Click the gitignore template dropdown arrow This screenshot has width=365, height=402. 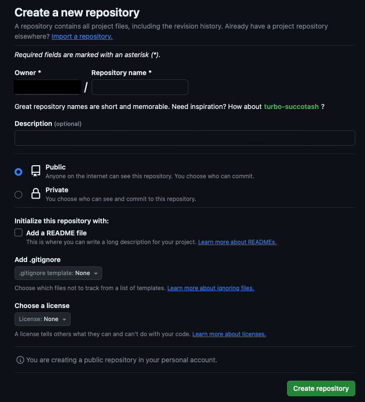tap(96, 273)
